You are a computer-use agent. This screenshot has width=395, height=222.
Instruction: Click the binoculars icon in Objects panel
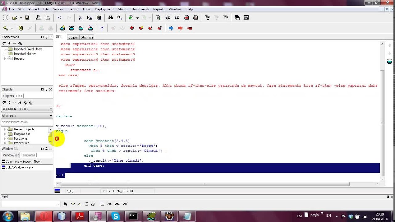[x=19, y=103]
